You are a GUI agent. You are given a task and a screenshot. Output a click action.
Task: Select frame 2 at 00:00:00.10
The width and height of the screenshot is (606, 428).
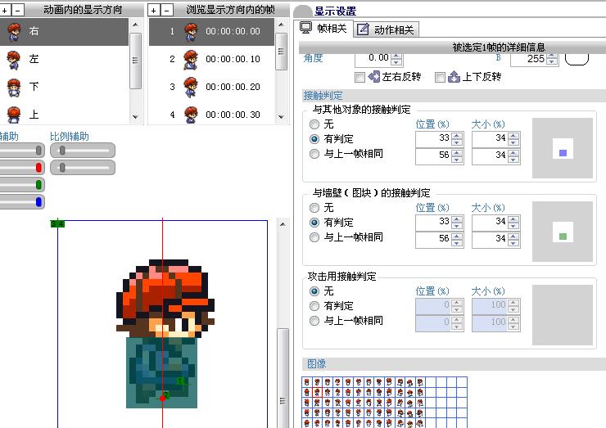pyautogui.click(x=212, y=59)
